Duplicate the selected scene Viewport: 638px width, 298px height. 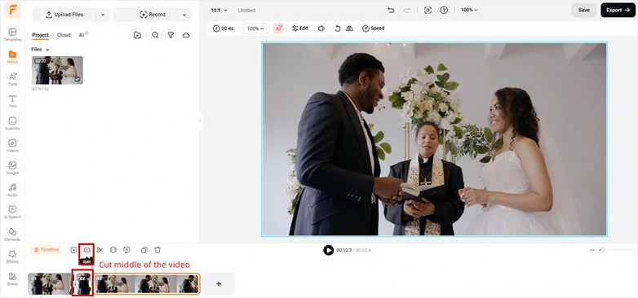[x=144, y=250]
